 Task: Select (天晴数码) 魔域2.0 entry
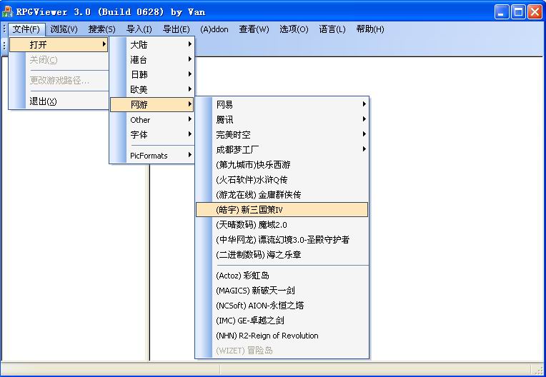tap(282, 225)
